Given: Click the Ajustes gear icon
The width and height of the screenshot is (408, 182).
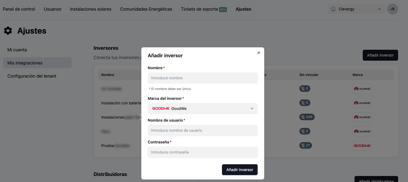Looking at the screenshot, I should [x=8, y=31].
